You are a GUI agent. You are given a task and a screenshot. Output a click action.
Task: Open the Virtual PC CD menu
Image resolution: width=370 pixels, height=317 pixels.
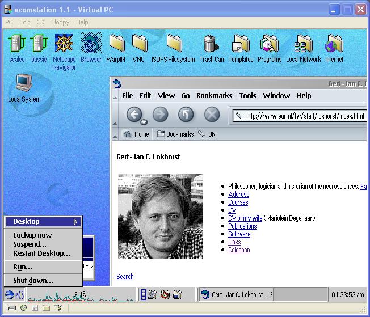point(40,22)
